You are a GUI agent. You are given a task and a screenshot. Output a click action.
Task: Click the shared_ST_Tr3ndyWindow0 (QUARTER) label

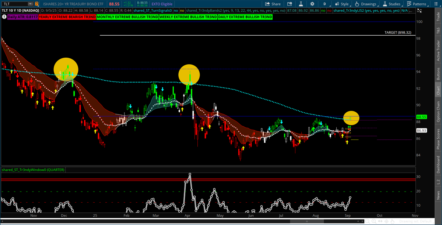coord(33,170)
